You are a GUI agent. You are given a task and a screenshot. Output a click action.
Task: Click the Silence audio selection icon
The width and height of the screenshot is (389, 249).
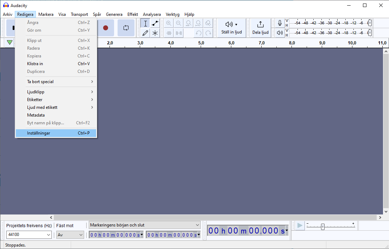coord(179,32)
